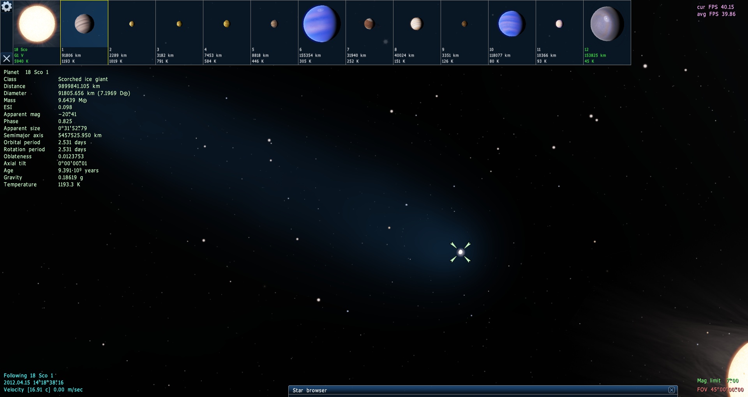Click the avg FPS counter
The image size is (748, 397).
tap(716, 14)
